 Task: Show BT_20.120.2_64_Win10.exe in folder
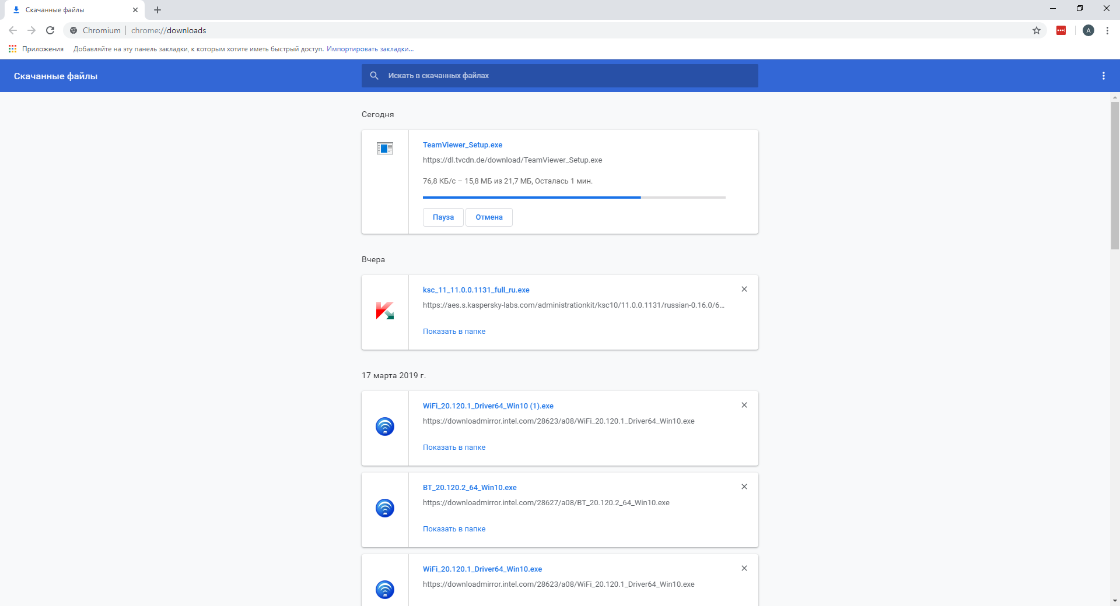[454, 529]
